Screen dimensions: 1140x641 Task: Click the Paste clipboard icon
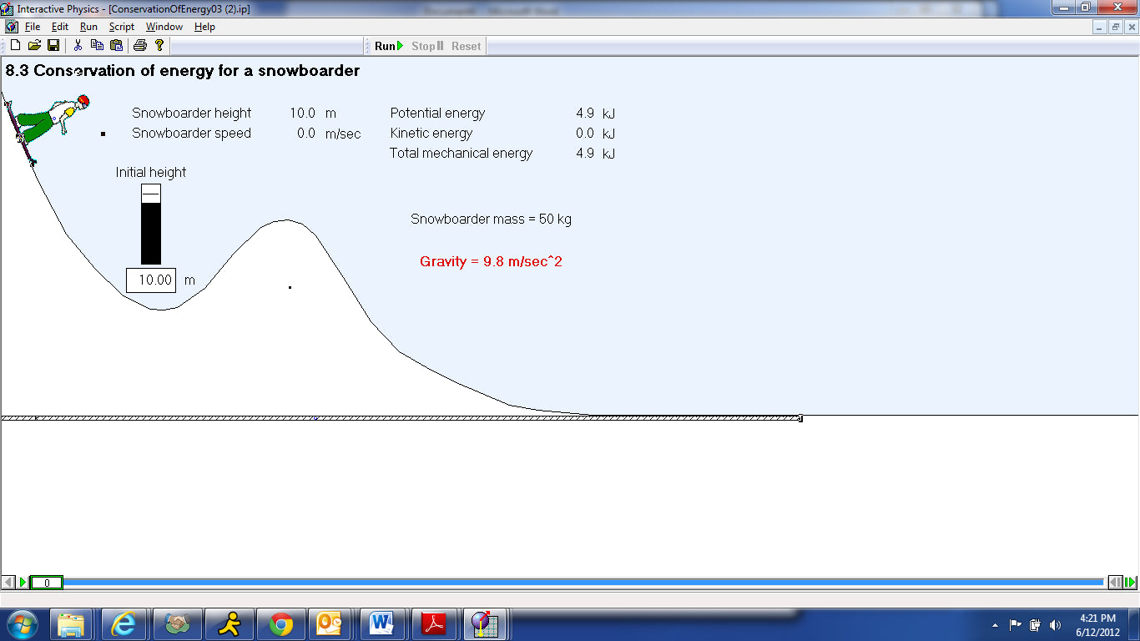tap(116, 46)
